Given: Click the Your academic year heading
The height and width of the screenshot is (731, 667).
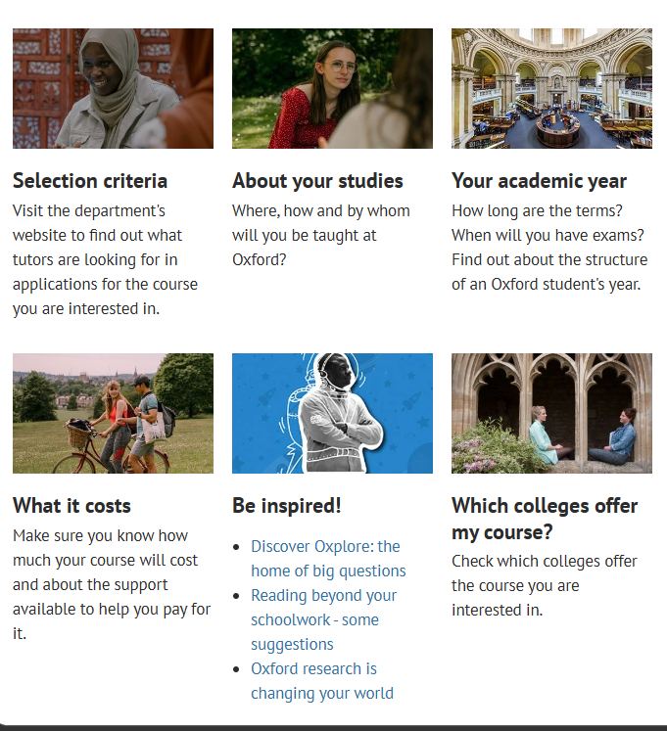Looking at the screenshot, I should pos(539,181).
